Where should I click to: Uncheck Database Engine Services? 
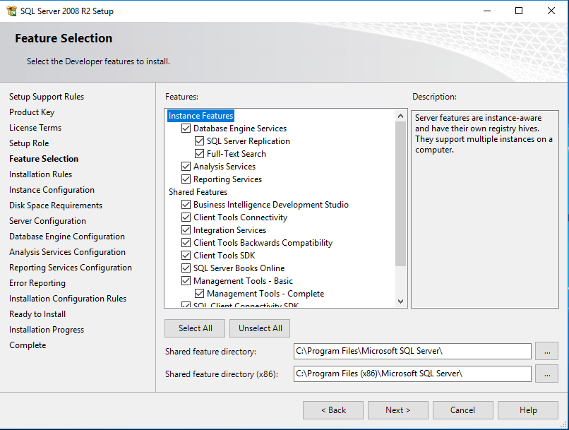click(186, 129)
